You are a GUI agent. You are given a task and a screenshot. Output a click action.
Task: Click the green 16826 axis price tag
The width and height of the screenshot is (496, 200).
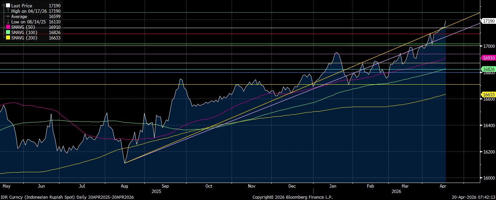[488, 69]
